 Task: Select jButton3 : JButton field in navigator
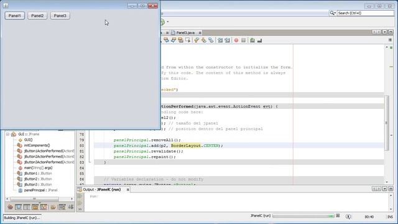38,184
